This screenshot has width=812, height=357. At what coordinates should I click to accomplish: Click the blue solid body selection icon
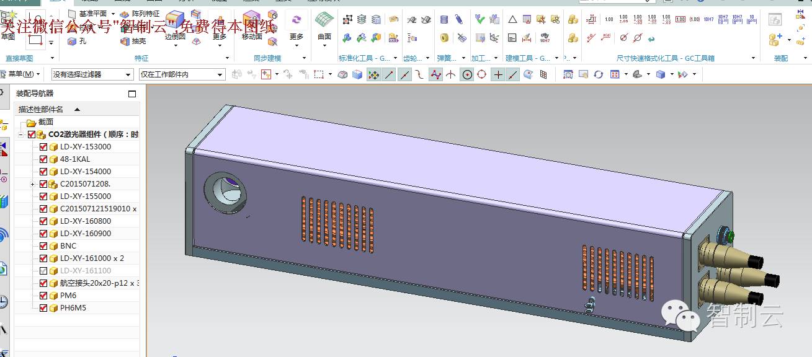[x=357, y=74]
